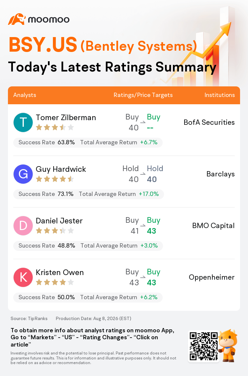Open Guy Hardwick's blue G avatar

(23, 174)
